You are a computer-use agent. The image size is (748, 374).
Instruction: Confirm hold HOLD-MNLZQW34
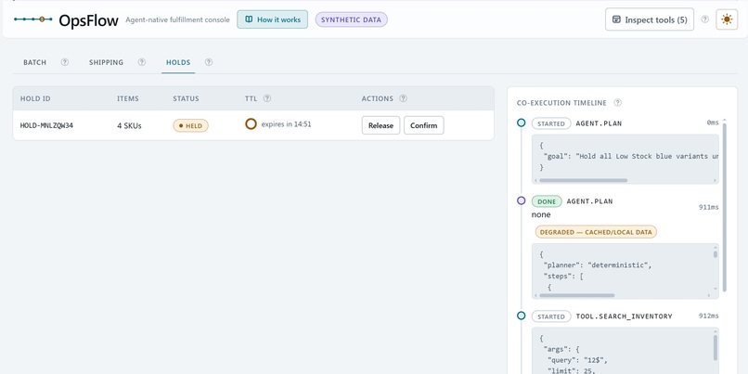[423, 125]
